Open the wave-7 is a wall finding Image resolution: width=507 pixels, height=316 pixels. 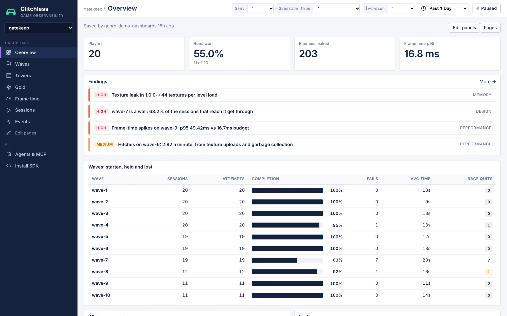[x=292, y=111]
